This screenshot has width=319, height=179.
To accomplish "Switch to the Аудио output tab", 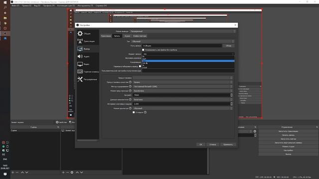I will (127, 36).
